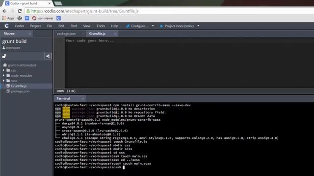Expand the css folder arrow
Image resolution: width=314 pixels, height=176 pixels.
(3, 70)
